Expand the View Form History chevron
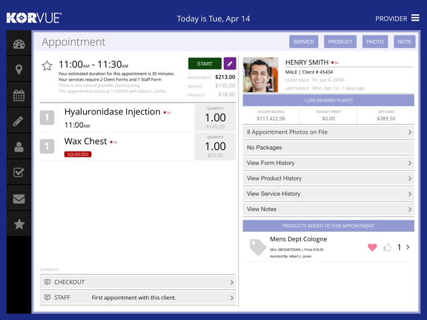Screen dimensions: 427x320 [410, 163]
